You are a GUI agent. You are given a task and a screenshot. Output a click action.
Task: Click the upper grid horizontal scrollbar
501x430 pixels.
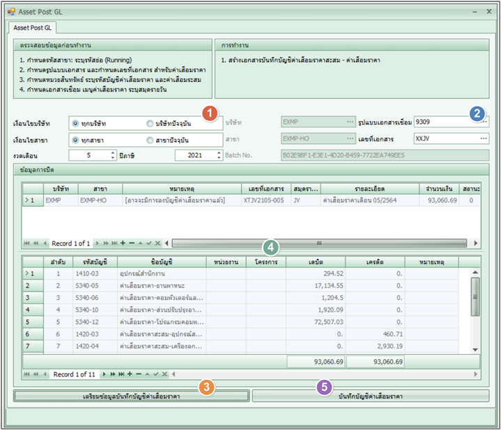coord(318,244)
